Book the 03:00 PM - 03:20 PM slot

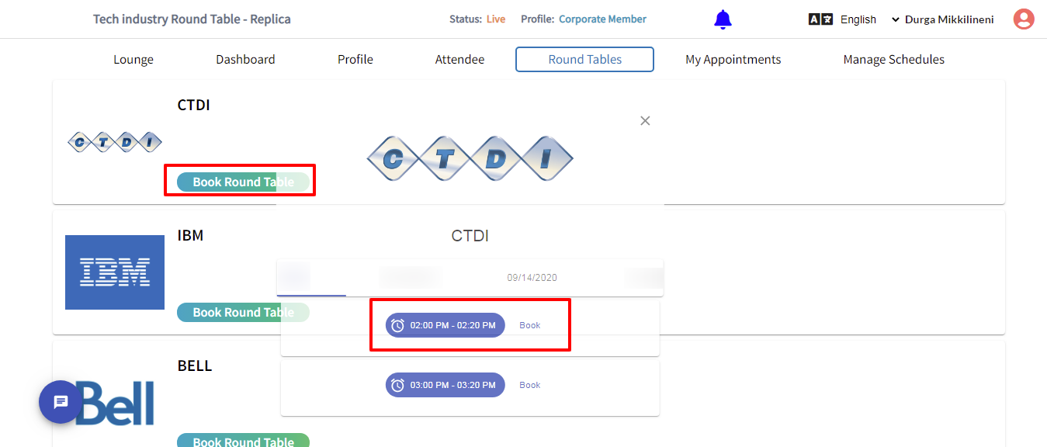(530, 385)
